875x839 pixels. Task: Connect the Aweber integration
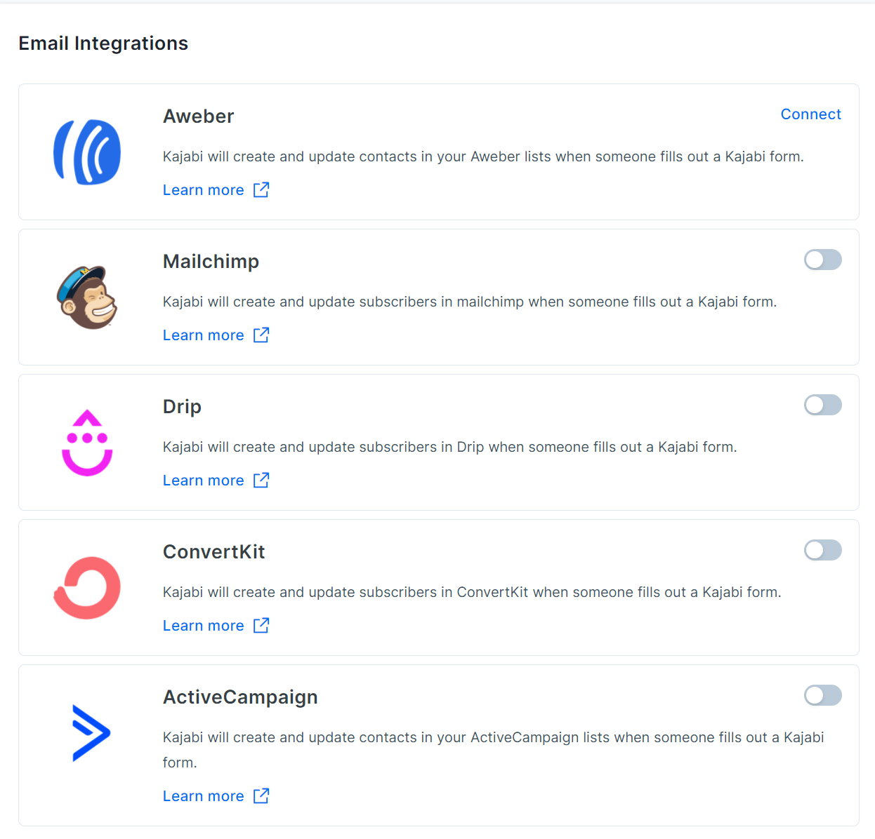coord(810,114)
